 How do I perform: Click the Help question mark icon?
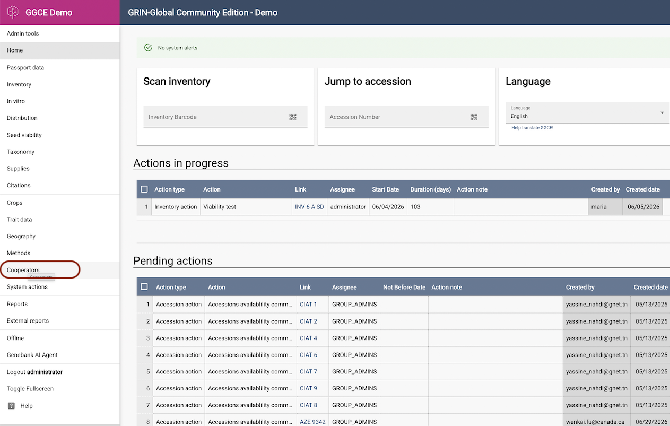tap(11, 406)
